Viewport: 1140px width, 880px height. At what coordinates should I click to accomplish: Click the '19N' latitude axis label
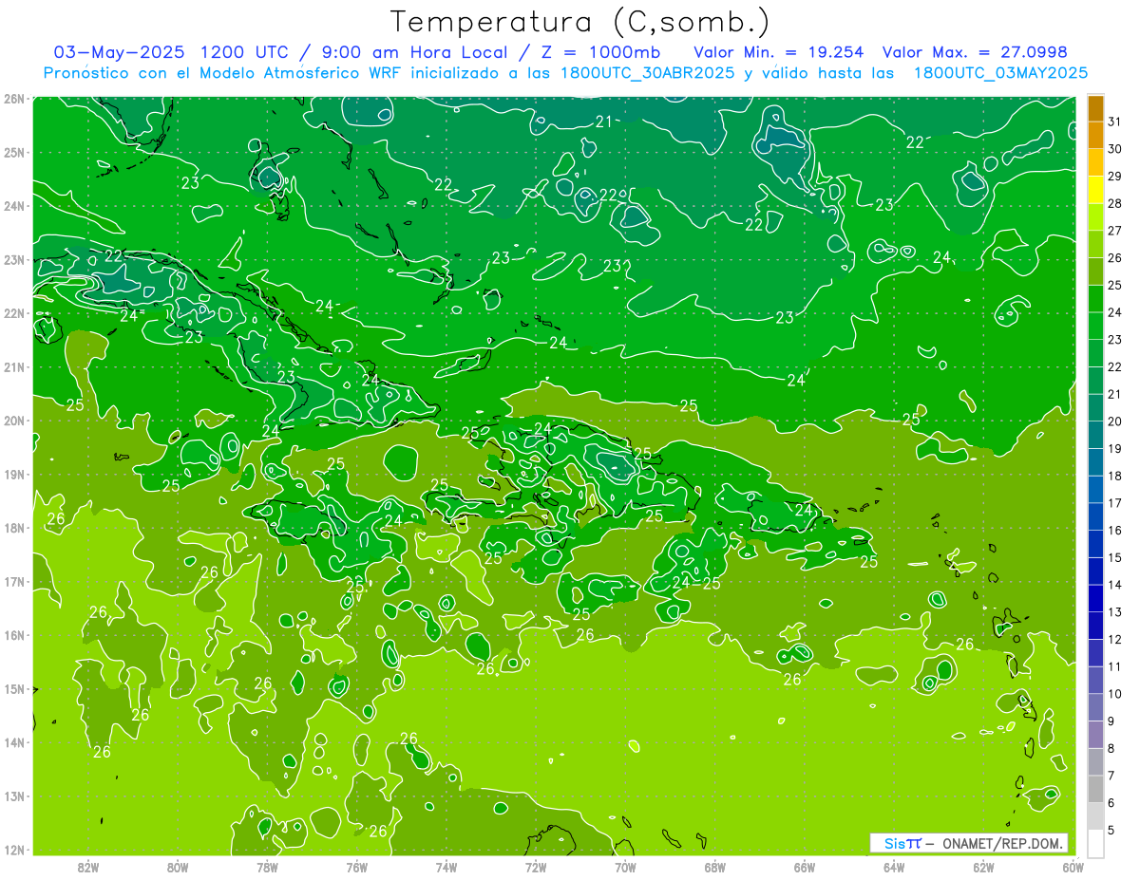(13, 475)
